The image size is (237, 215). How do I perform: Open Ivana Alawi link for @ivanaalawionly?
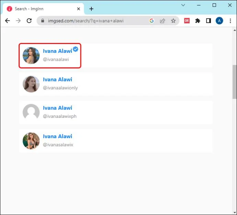57,79
